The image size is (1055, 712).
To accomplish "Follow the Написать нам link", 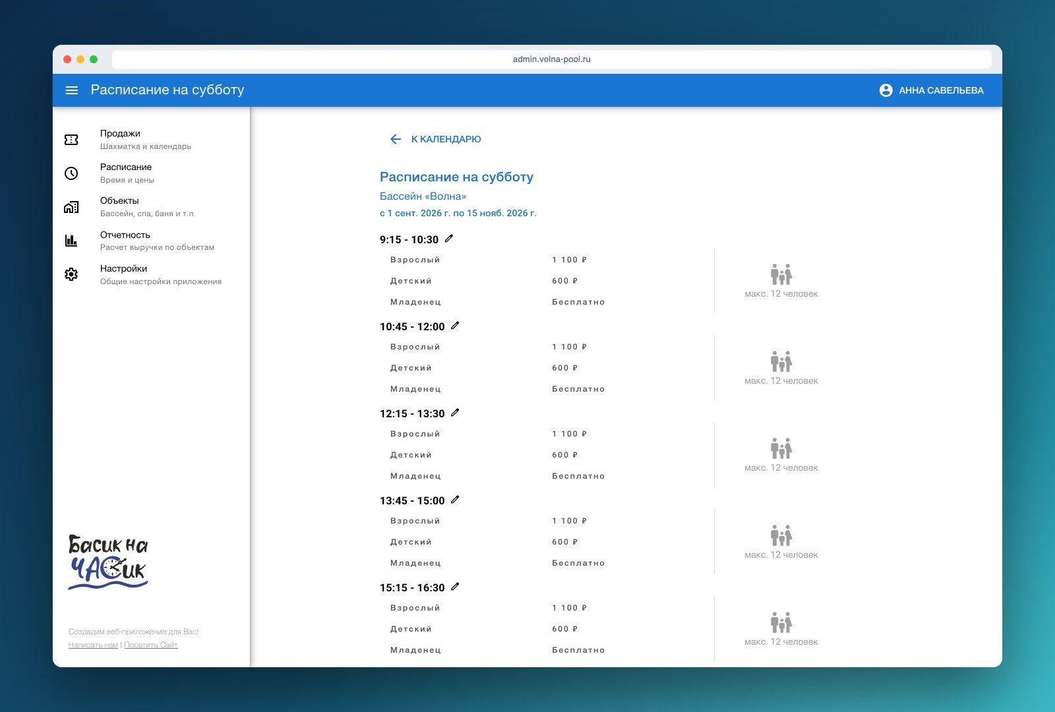I will coord(93,645).
